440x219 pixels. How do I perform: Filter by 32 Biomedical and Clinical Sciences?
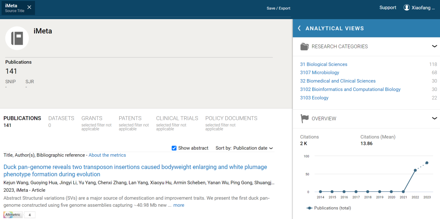[338, 81]
